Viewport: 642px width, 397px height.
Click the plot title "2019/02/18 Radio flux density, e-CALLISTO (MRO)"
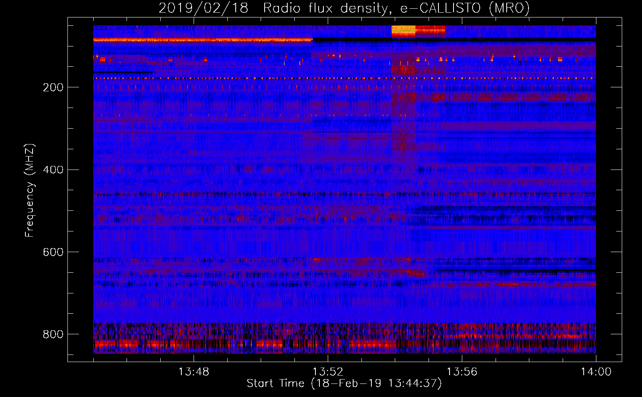coord(344,8)
